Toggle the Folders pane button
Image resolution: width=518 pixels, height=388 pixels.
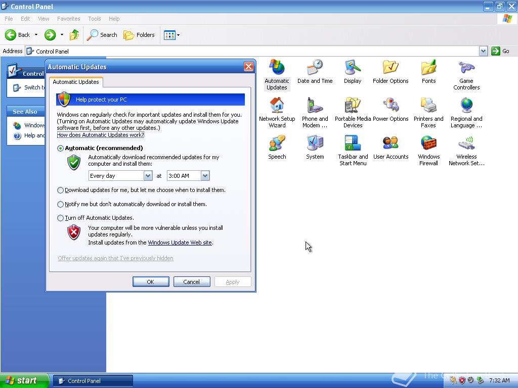(x=139, y=35)
